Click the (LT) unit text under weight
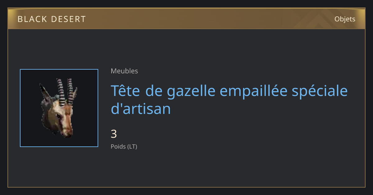This screenshot has width=373, height=195. tap(132, 146)
